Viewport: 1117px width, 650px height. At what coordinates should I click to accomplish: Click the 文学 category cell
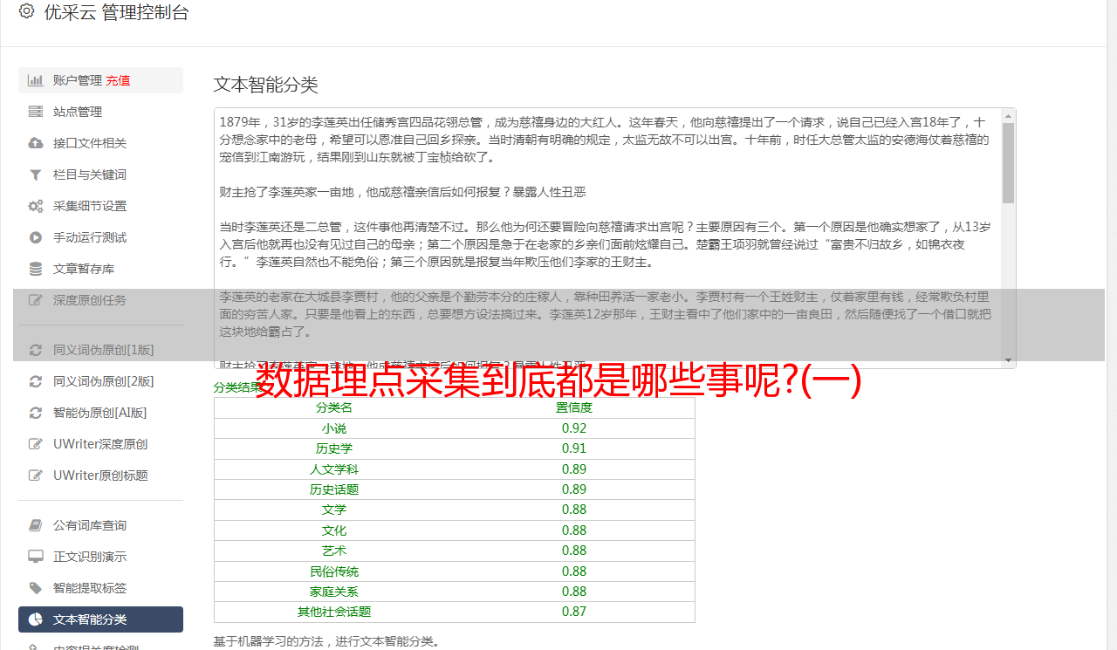(334, 510)
